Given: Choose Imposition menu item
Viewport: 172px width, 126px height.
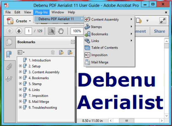Looking at the screenshot, I should [x=109, y=55].
